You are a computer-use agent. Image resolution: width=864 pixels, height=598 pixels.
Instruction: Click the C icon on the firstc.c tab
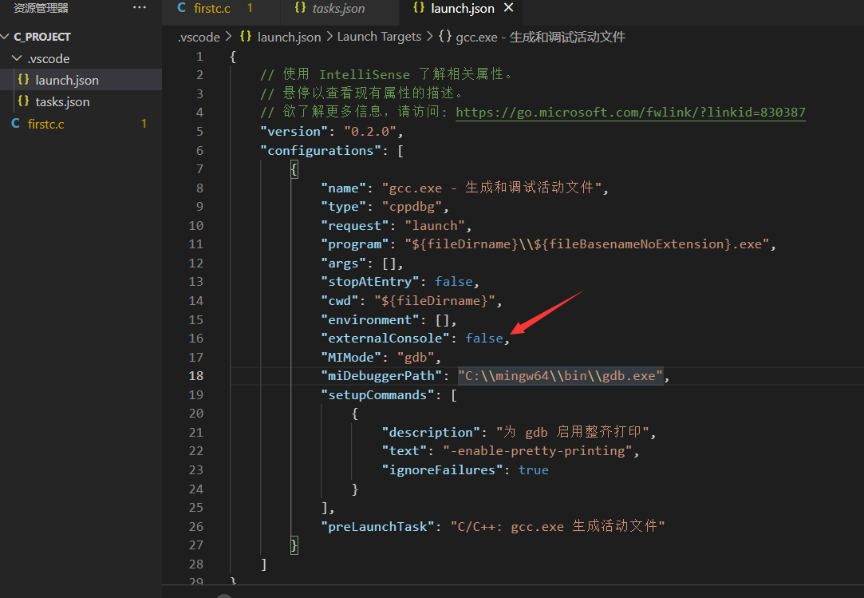[x=181, y=8]
